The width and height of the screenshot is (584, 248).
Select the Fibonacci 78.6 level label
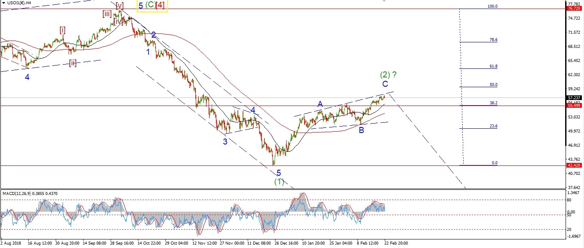tap(494, 39)
